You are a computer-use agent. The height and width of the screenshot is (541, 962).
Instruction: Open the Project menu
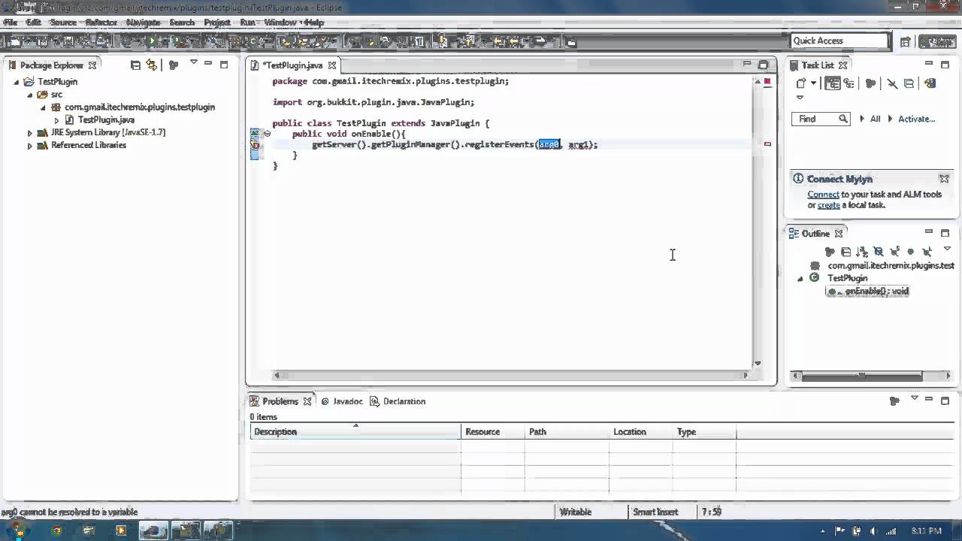click(x=217, y=23)
